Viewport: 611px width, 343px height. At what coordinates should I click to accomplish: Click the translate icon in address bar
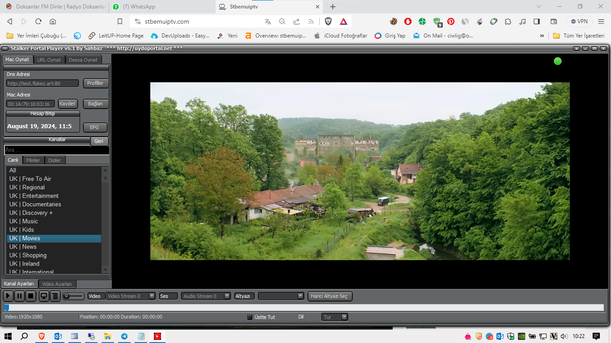click(268, 21)
